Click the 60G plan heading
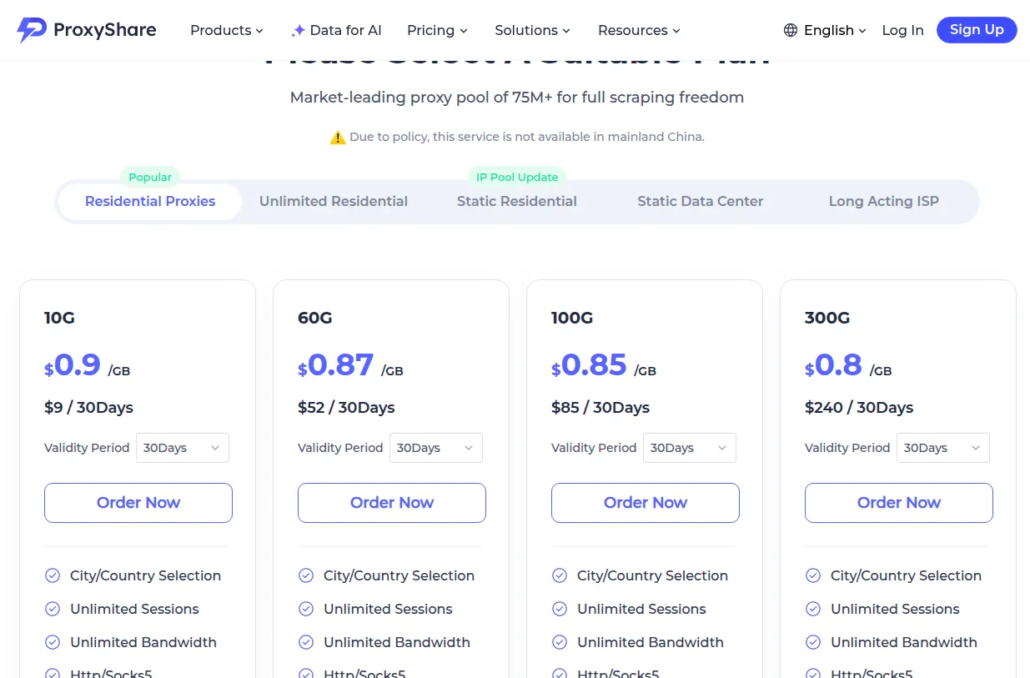Viewport: 1030px width, 678px height. 315,318
